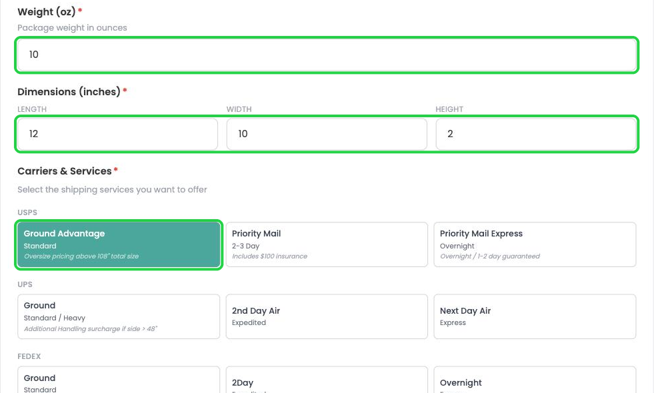This screenshot has width=654, height=393.
Task: Click the Weight (oz) input field
Action: (327, 55)
